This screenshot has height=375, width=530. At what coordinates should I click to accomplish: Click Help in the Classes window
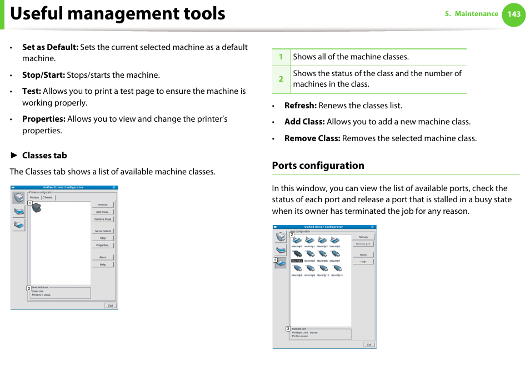click(103, 264)
